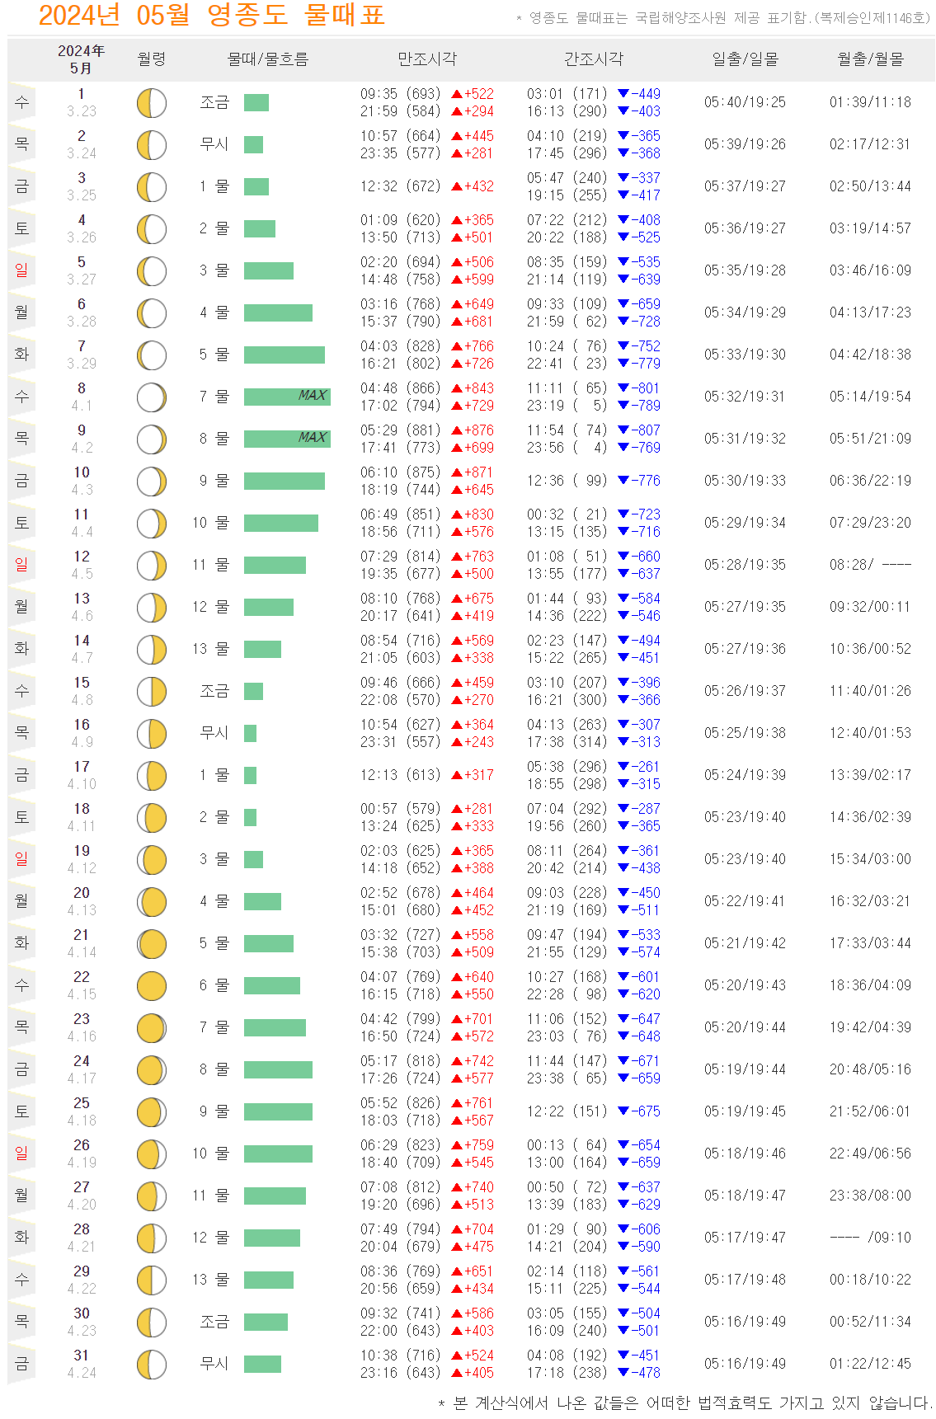Select the moonset value ---- /09:10
The image size is (936, 1419).
(x=871, y=1238)
